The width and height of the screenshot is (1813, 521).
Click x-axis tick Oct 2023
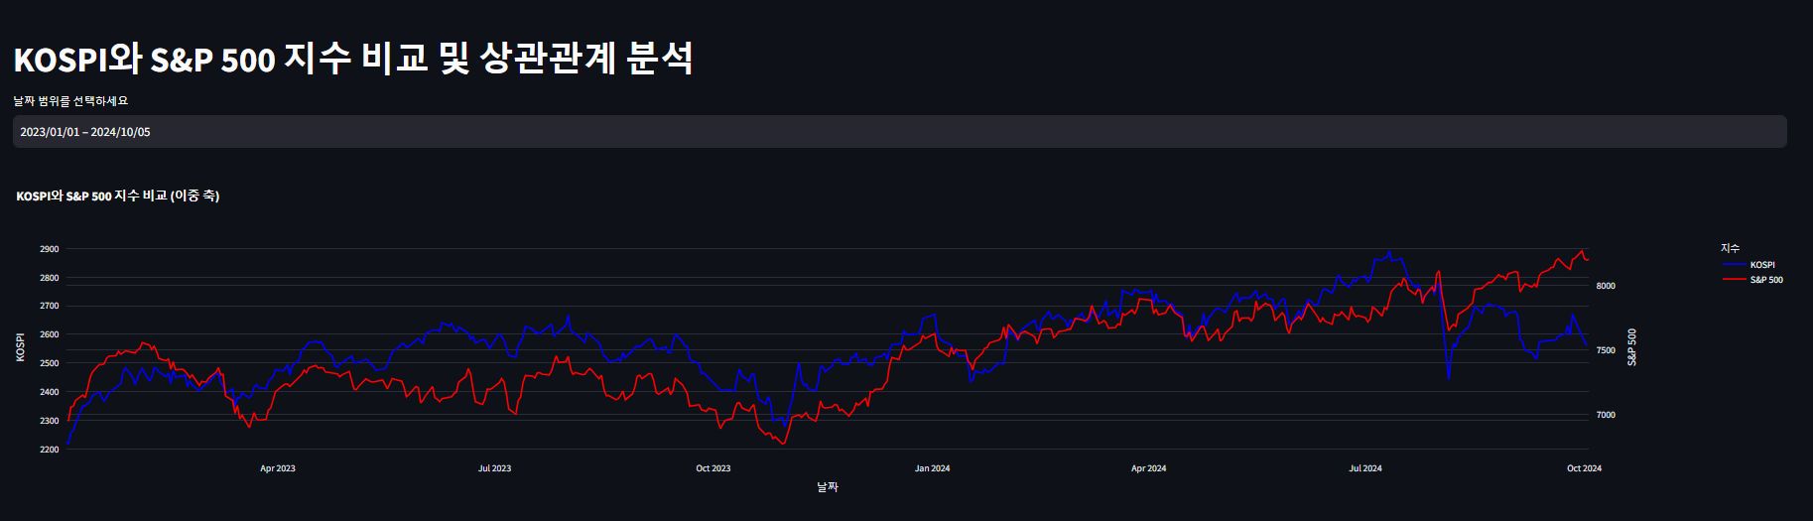click(x=713, y=468)
